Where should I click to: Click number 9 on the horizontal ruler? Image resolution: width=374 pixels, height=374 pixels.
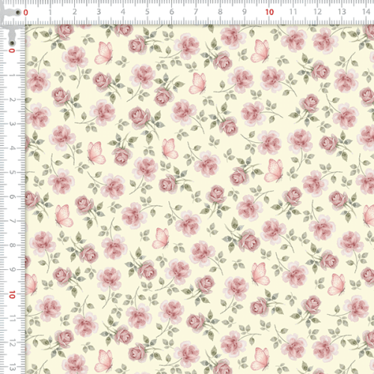(245, 12)
